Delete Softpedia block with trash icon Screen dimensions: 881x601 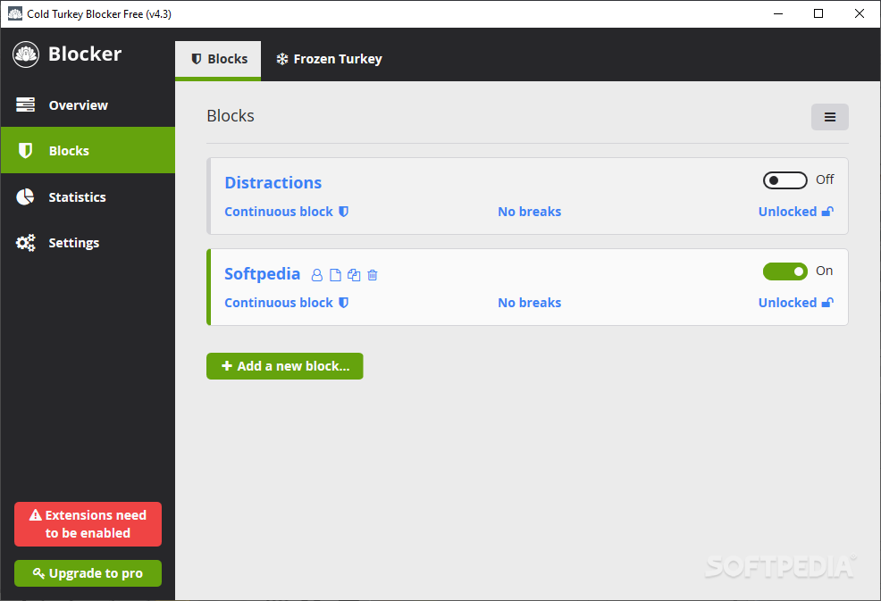click(373, 275)
